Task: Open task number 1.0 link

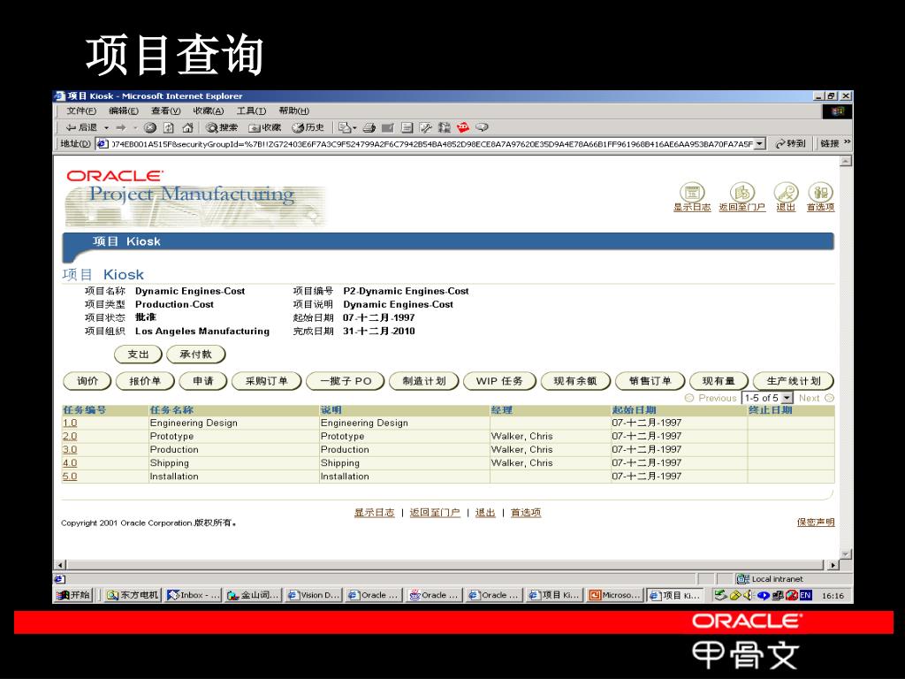Action: pyautogui.click(x=70, y=423)
